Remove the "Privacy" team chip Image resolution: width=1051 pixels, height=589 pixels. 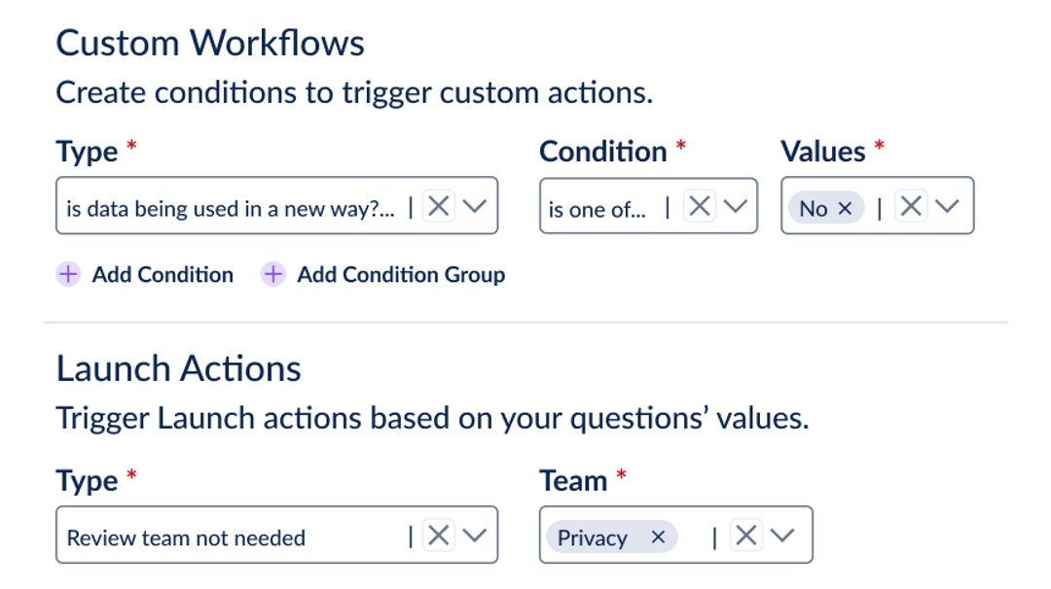(658, 537)
